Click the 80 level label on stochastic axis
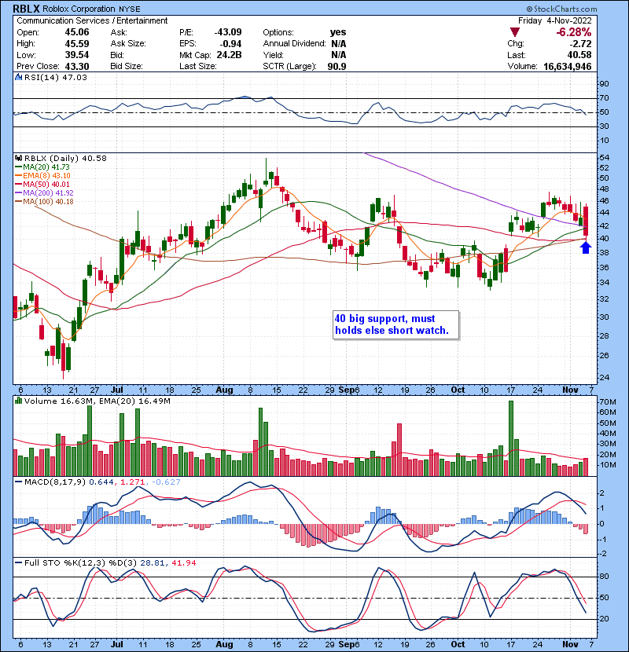The width and height of the screenshot is (629, 652). [604, 577]
